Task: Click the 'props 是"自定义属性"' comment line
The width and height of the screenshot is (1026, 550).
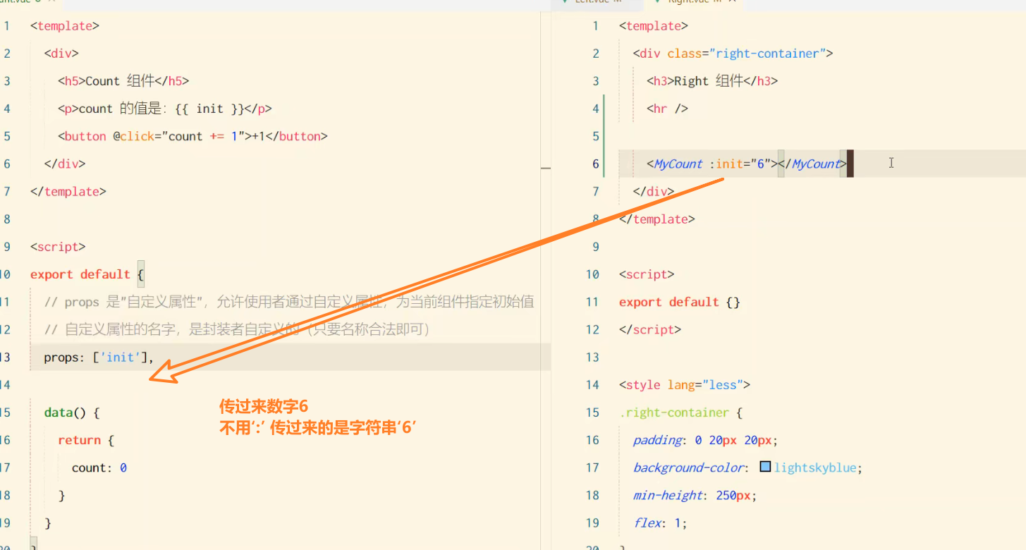Action: [x=288, y=302]
